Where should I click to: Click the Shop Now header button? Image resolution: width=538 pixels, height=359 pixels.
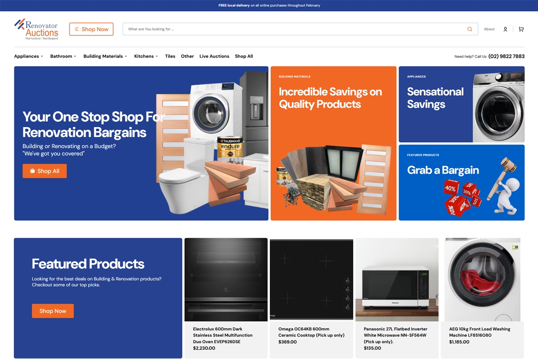click(91, 29)
